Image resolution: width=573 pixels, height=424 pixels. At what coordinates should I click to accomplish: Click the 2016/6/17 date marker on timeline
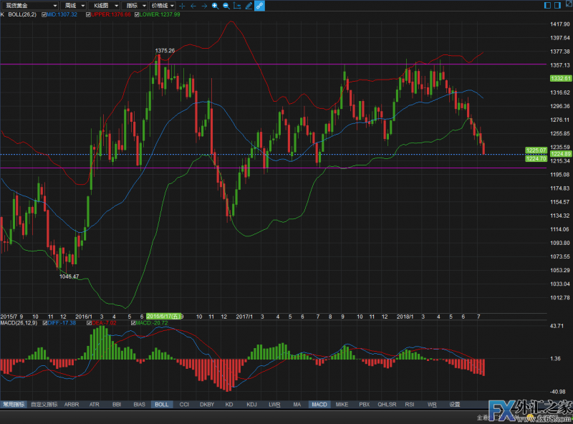(164, 316)
